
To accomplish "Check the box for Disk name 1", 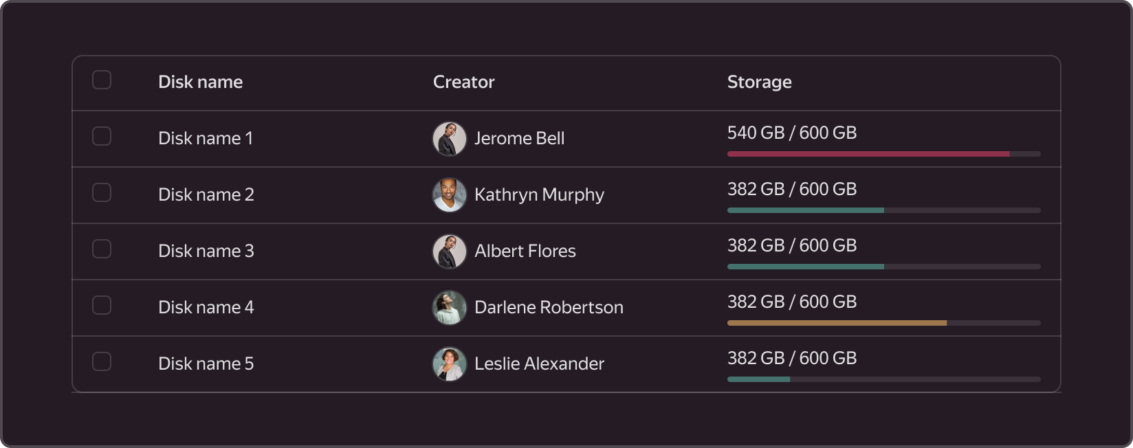I will [102, 136].
